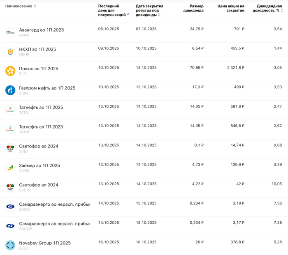Click the Размер дивиденда column header
This screenshot has width=288, height=255.
coord(193,8)
